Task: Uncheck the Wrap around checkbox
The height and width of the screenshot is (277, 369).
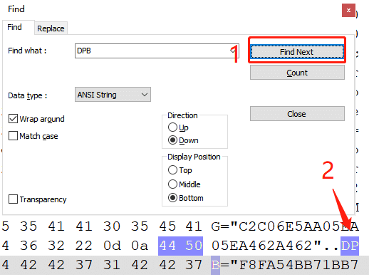Action: coord(13,119)
